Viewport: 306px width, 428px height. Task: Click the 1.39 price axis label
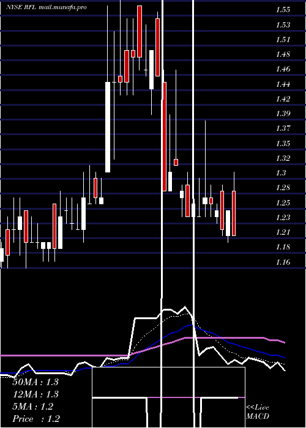point(283,114)
